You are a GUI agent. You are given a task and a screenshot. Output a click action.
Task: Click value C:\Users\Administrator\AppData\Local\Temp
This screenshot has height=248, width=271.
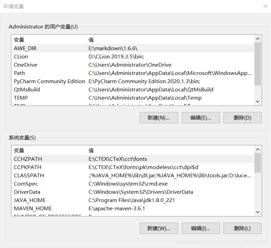pyautogui.click(x=145, y=98)
